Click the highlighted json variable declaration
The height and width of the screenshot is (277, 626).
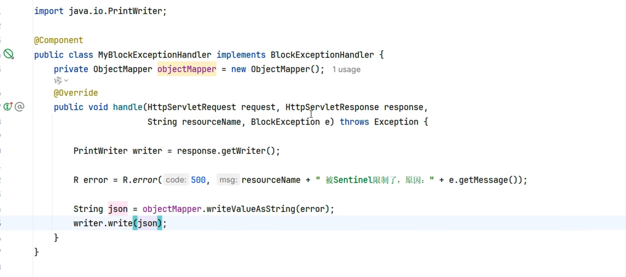[x=118, y=209]
